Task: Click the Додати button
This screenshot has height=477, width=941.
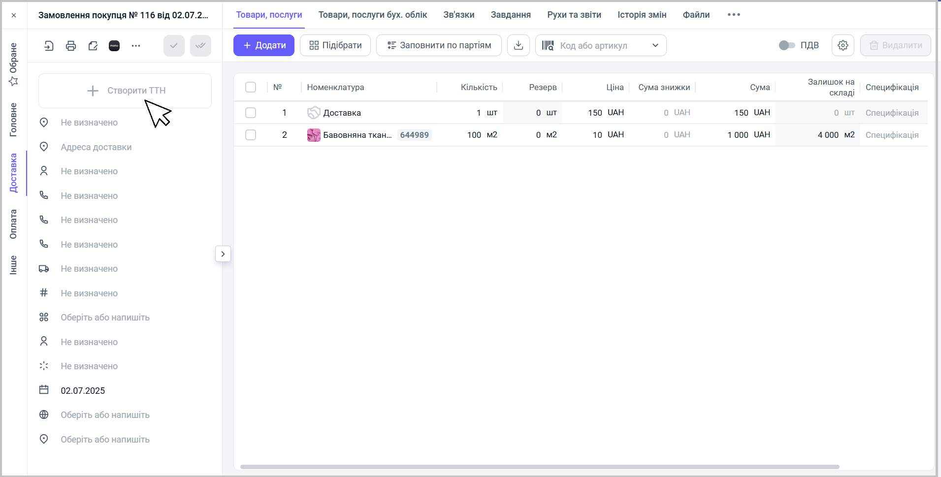Action: click(264, 45)
